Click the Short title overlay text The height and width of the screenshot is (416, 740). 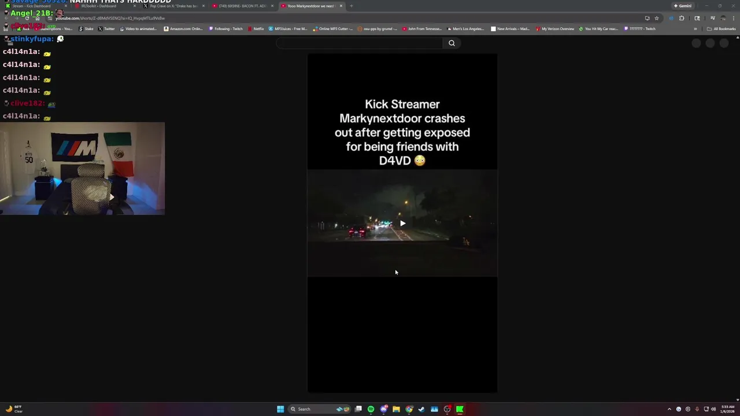point(402,132)
